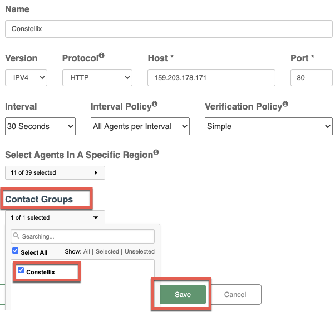Show only Selected contact groups
This screenshot has height=312, width=335.
tap(107, 251)
